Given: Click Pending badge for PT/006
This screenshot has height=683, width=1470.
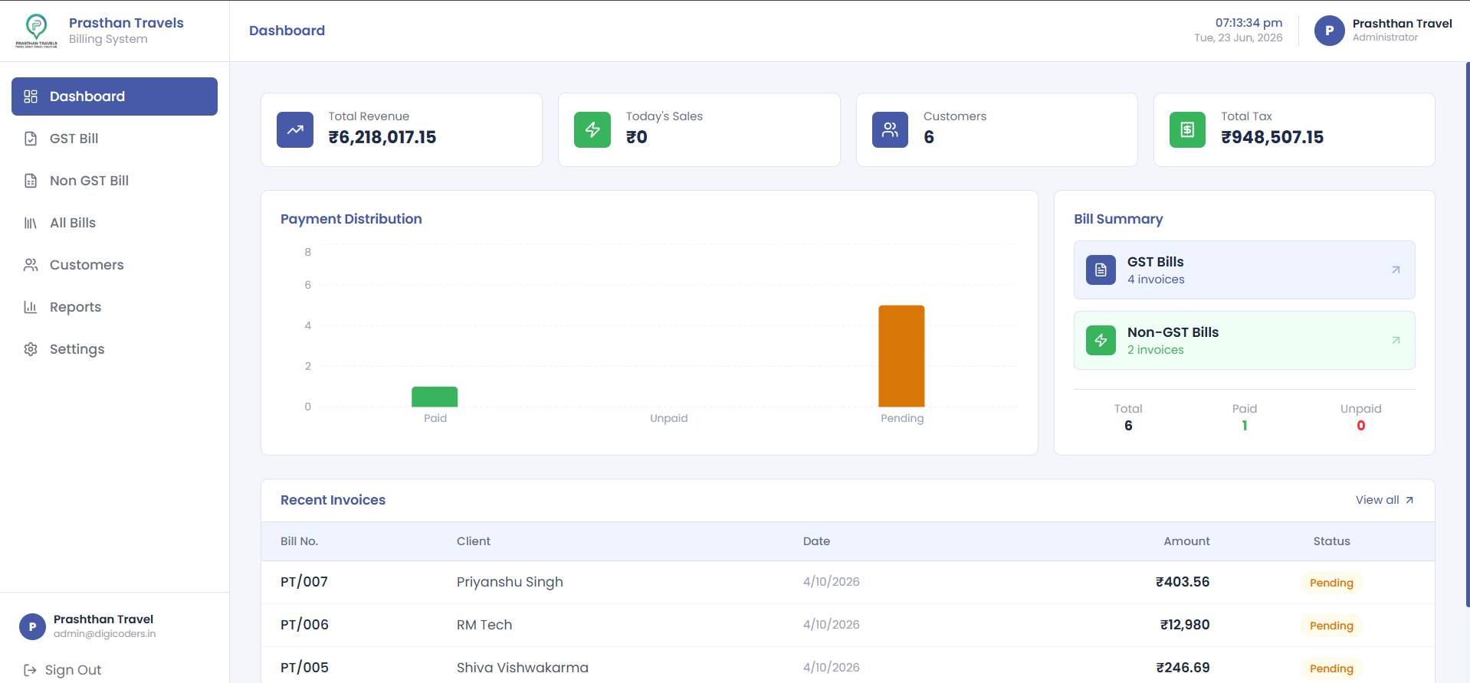Looking at the screenshot, I should (1331, 626).
